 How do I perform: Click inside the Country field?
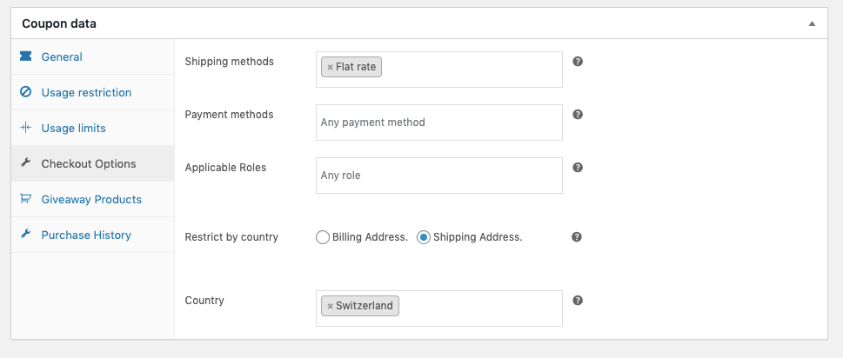478,308
